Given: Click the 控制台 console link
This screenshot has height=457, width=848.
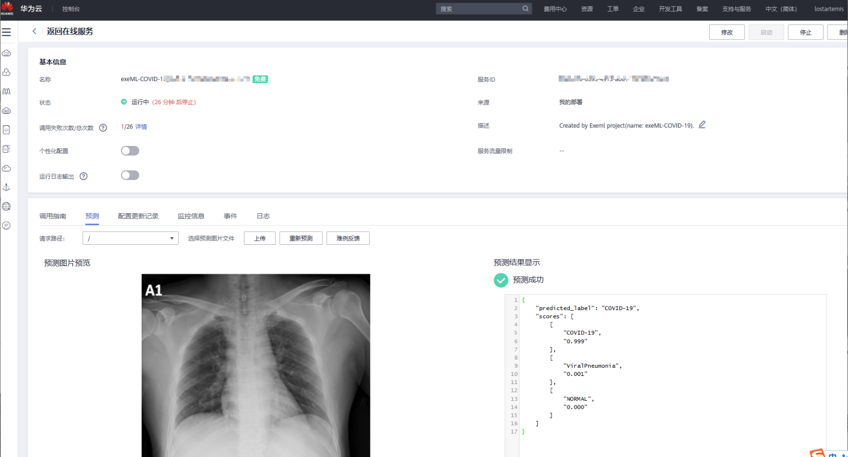Looking at the screenshot, I should (x=71, y=9).
